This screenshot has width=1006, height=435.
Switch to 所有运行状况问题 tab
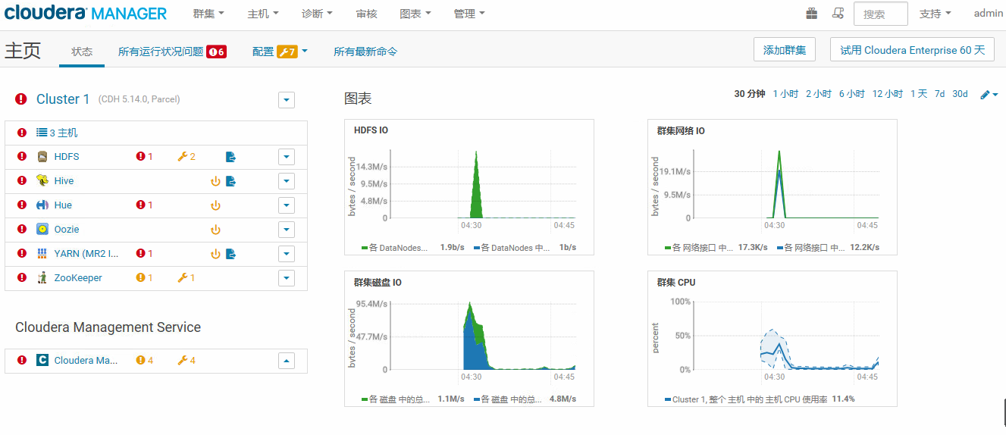point(172,52)
